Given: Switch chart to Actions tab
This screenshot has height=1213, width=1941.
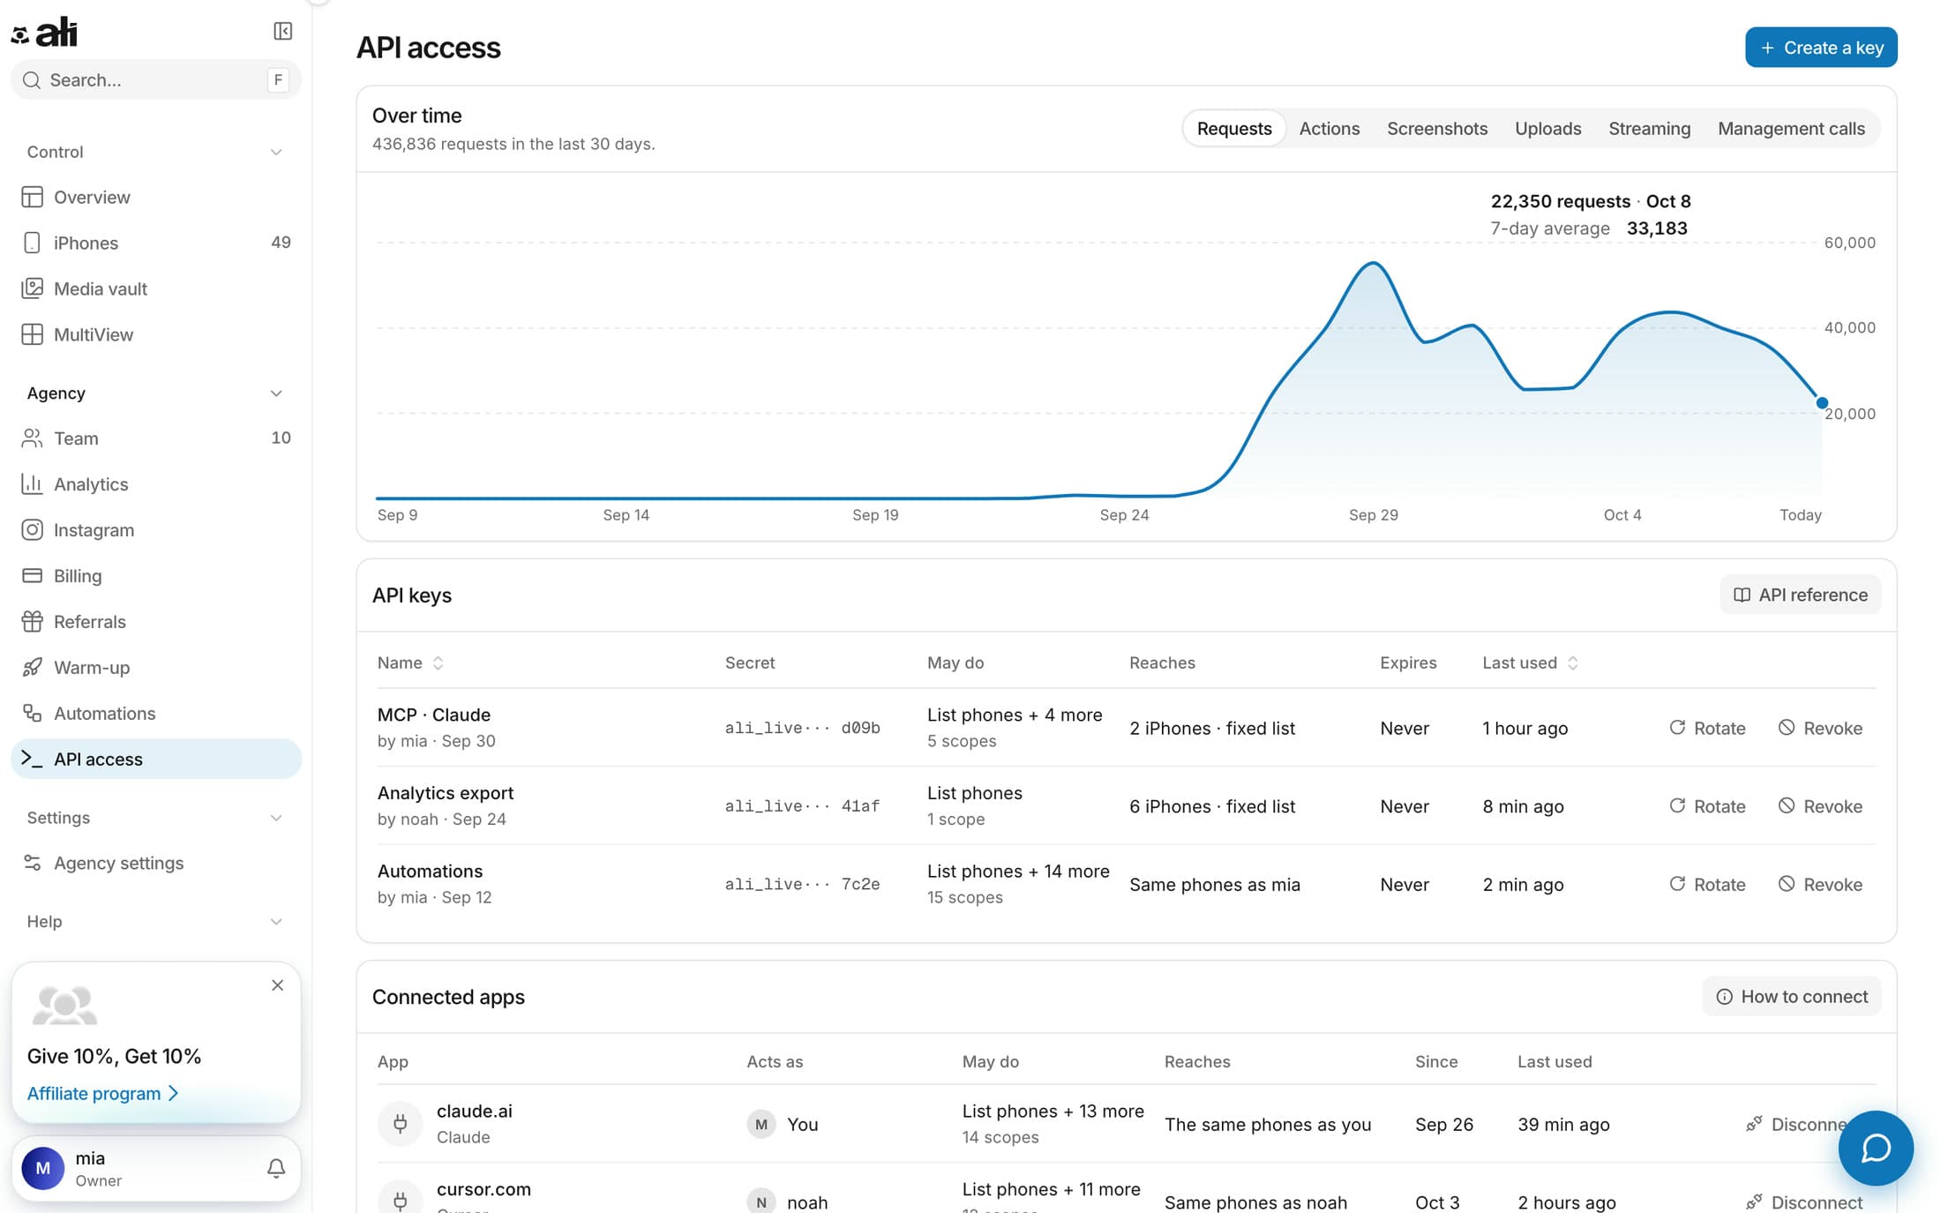Looking at the screenshot, I should (1329, 129).
